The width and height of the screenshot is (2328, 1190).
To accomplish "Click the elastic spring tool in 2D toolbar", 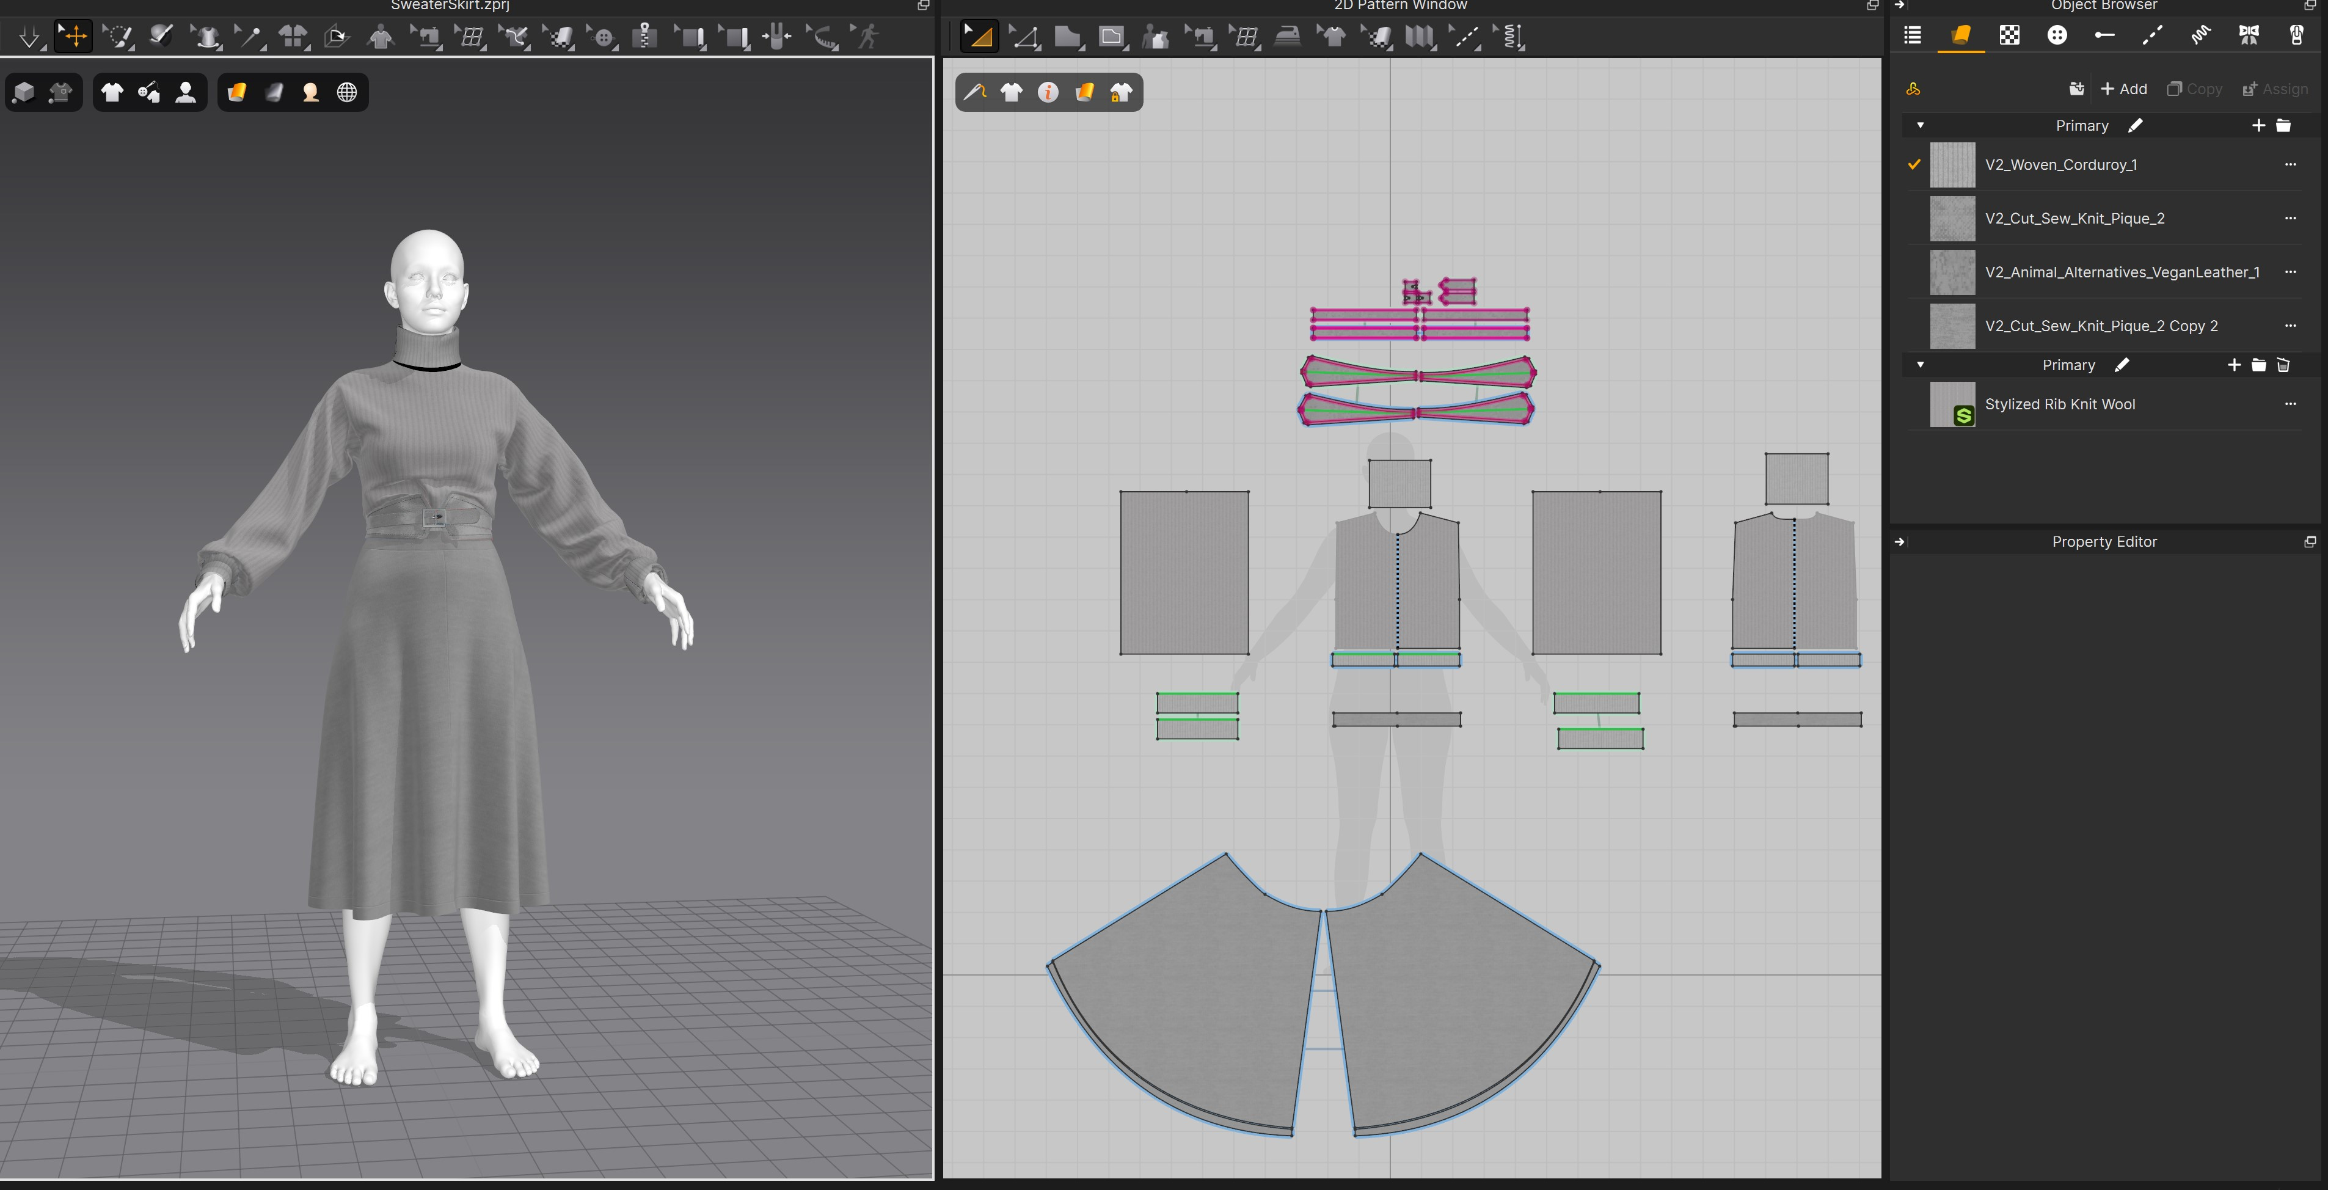I will (x=1510, y=37).
